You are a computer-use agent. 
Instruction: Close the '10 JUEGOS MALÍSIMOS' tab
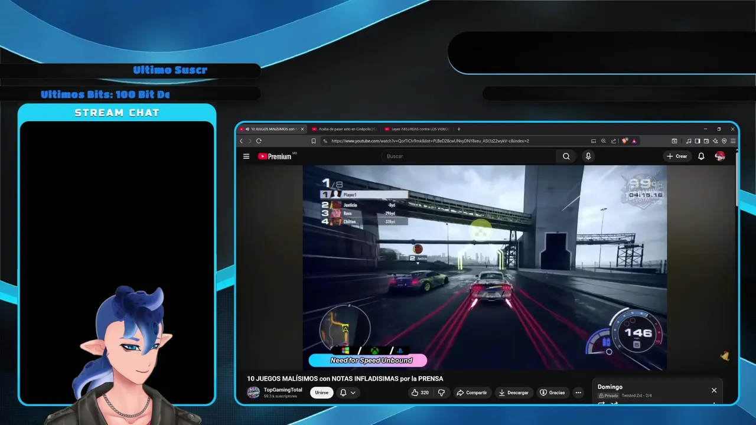point(302,129)
